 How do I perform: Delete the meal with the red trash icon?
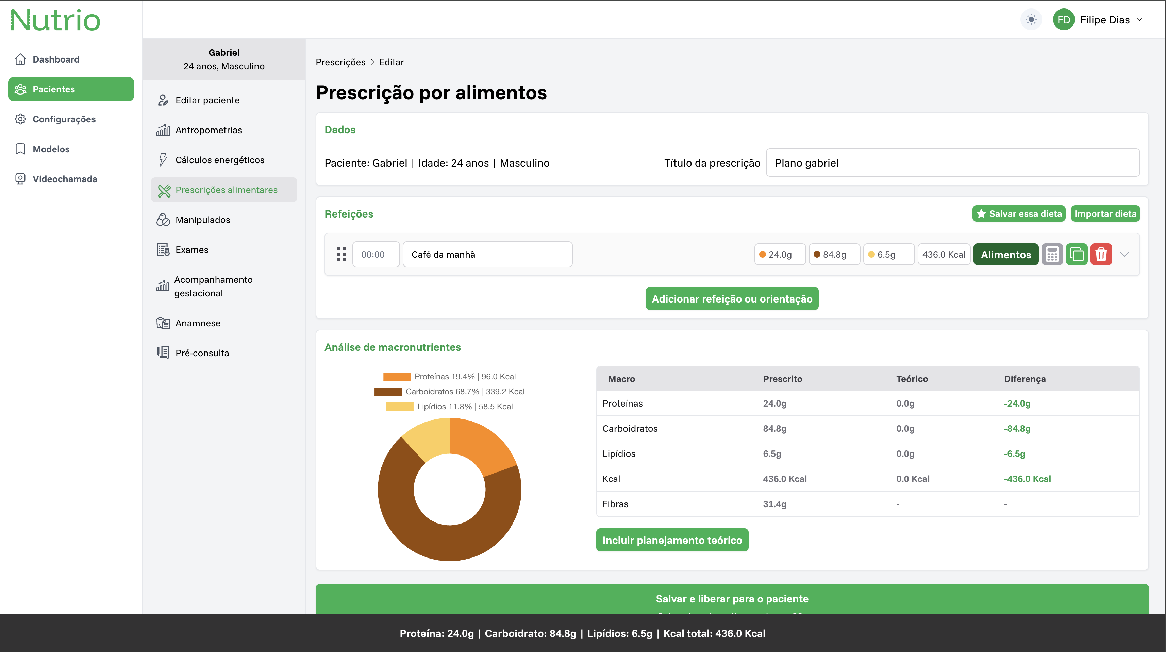coord(1101,254)
